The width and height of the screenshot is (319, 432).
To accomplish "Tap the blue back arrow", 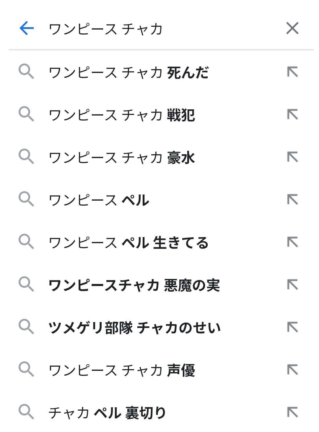I will pyautogui.click(x=27, y=29).
